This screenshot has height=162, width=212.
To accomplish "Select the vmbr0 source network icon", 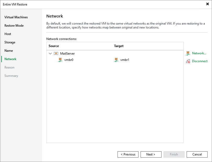I will (x=60, y=60).
